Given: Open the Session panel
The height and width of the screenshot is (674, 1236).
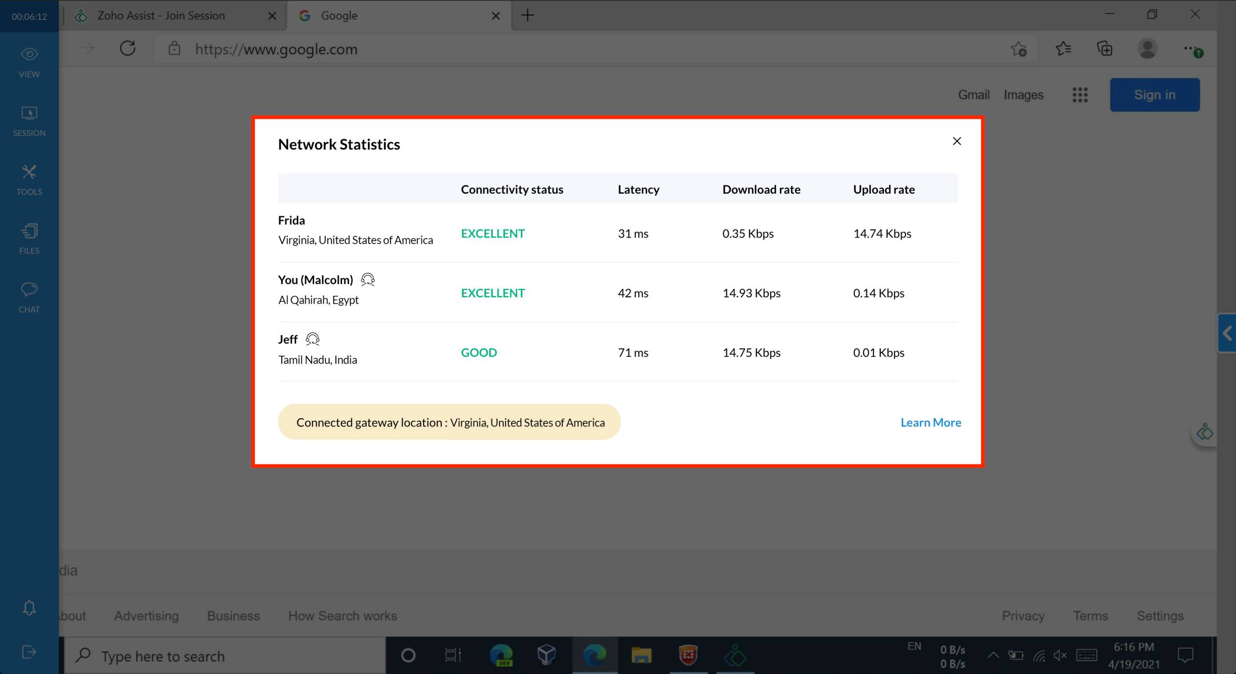Looking at the screenshot, I should [x=30, y=120].
